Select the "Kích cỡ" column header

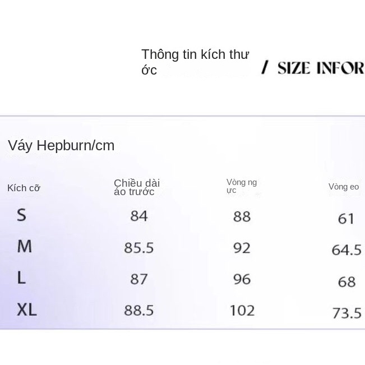tap(24, 188)
